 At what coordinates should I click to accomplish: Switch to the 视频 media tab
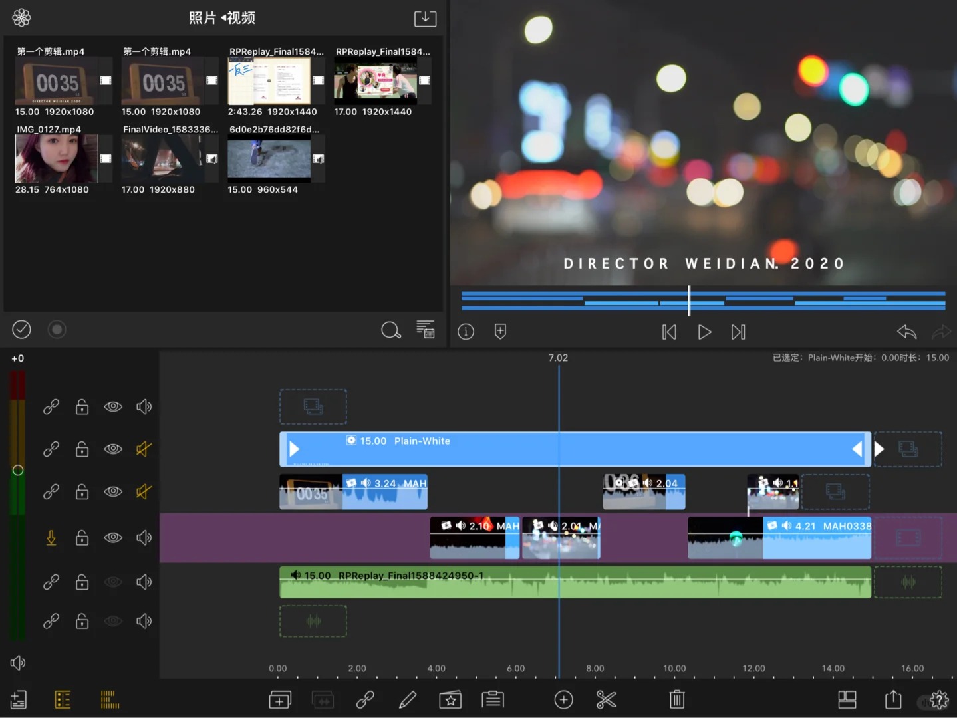coord(241,18)
